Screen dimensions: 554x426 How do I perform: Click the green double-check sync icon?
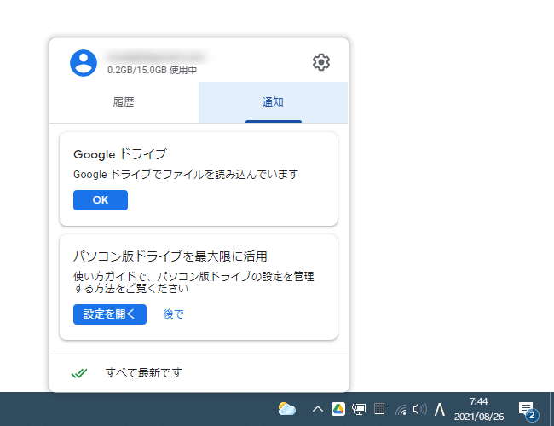(x=79, y=373)
